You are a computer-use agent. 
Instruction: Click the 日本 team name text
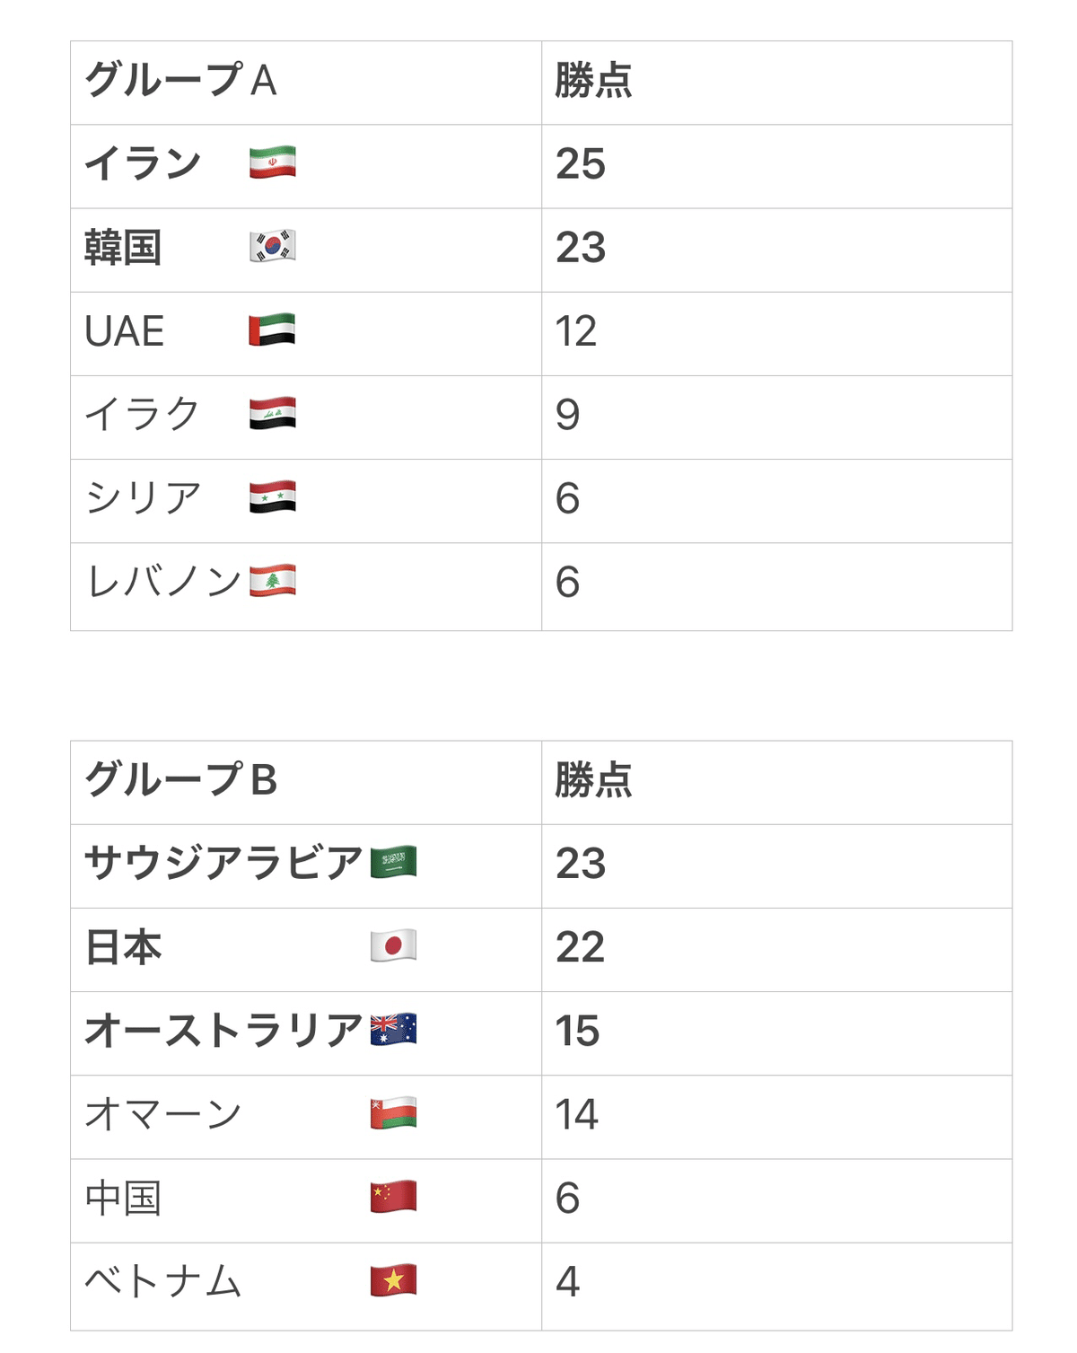tap(123, 947)
